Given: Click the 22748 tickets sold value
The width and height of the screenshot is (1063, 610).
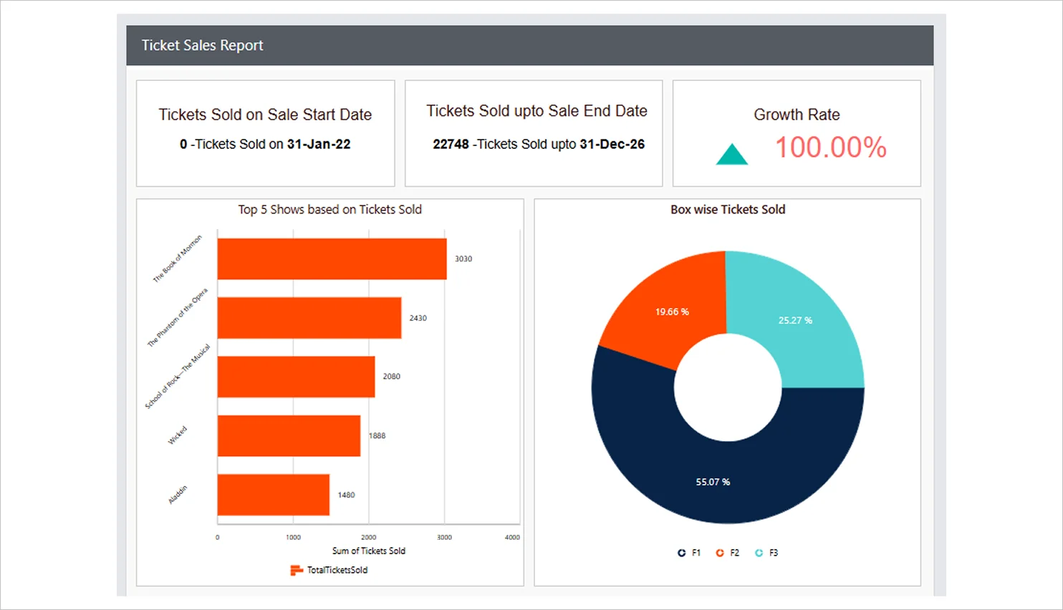Looking at the screenshot, I should (451, 144).
